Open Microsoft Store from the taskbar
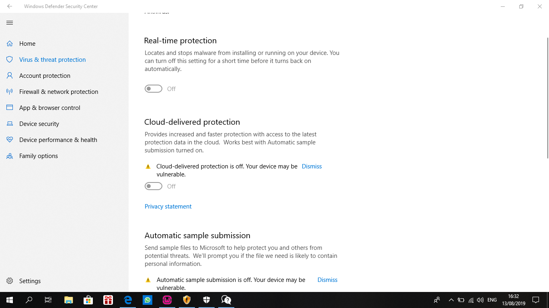549x308 pixels. tap(88, 300)
